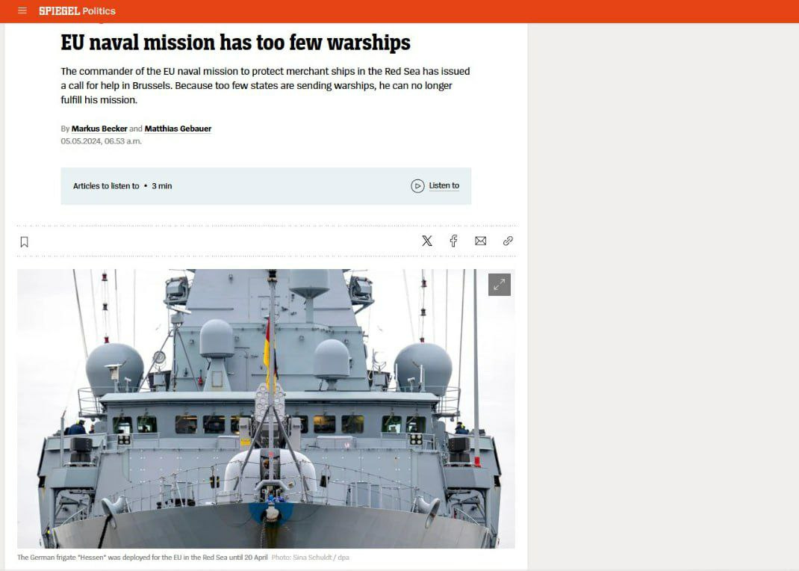Select the headline 'EU naval mission has too few warships'
This screenshot has height=571, width=799.
235,43
